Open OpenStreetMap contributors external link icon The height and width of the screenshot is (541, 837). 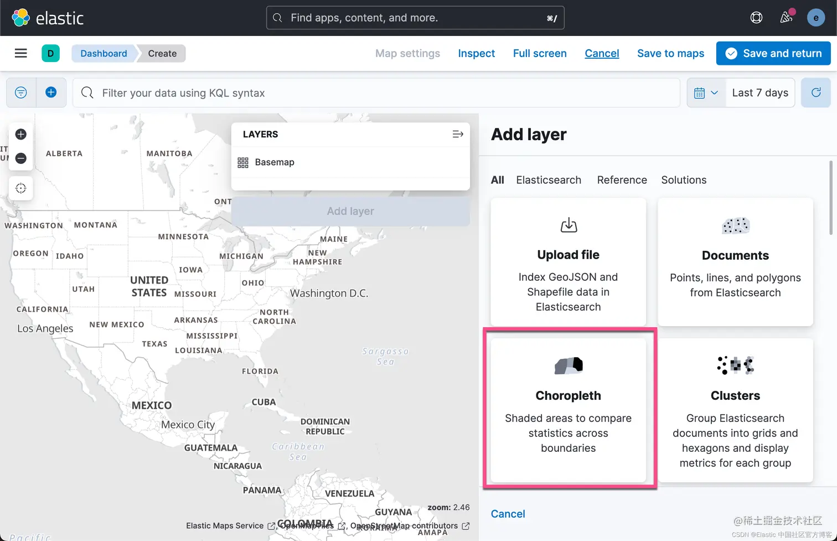click(x=466, y=526)
